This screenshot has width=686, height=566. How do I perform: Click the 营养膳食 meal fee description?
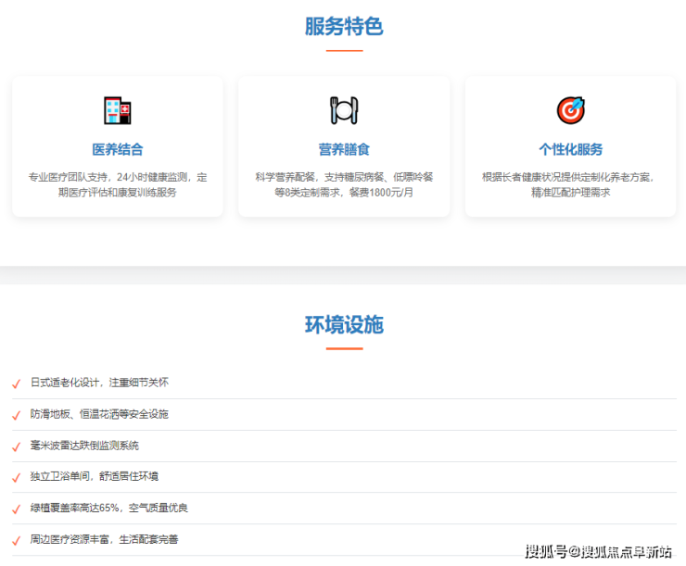pos(344,184)
